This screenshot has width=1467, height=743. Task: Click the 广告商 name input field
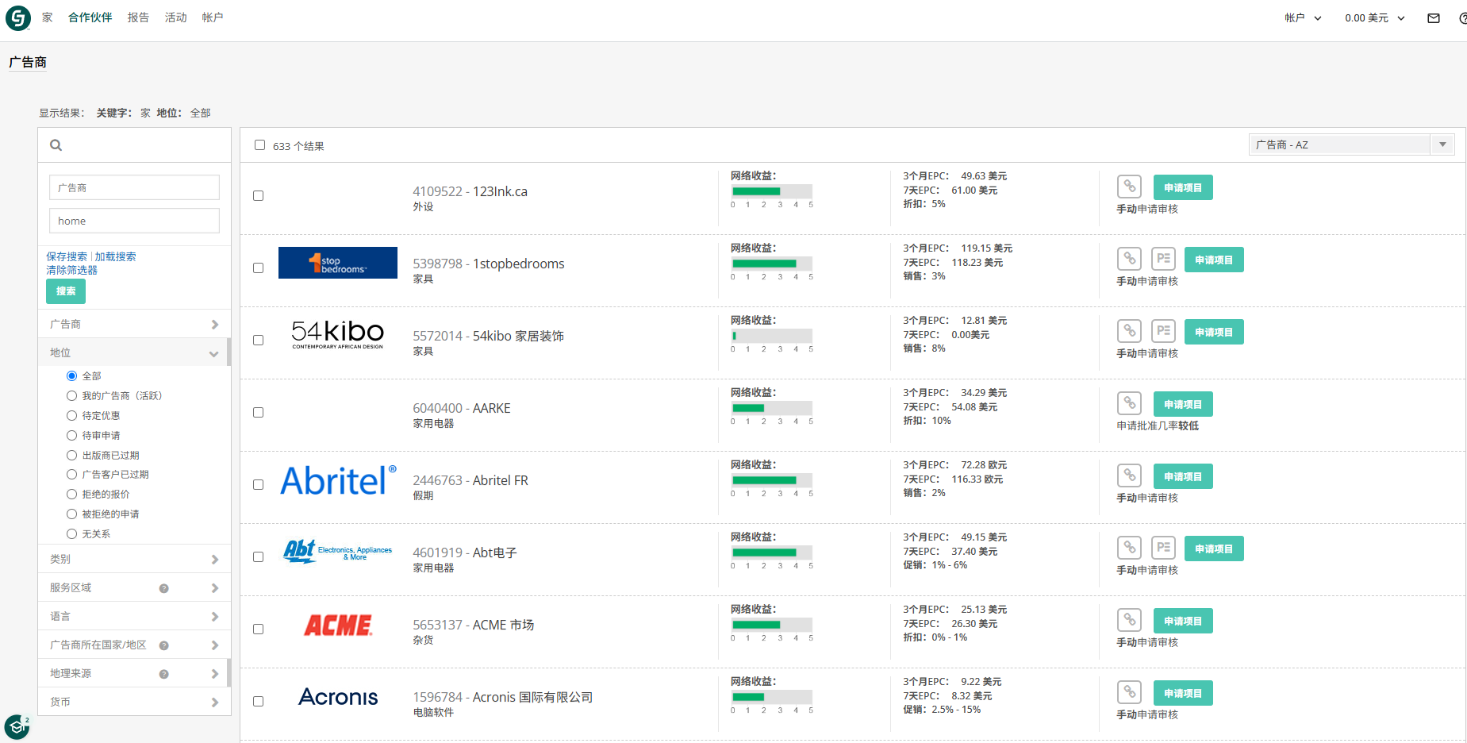pyautogui.click(x=134, y=187)
